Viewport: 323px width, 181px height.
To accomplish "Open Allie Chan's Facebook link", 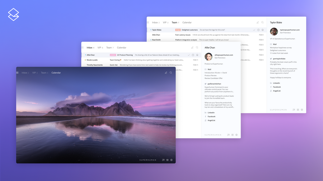I will point(211,117).
